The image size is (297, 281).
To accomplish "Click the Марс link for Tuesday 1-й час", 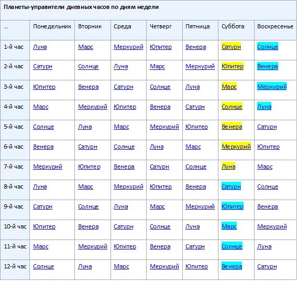I will click(85, 47).
